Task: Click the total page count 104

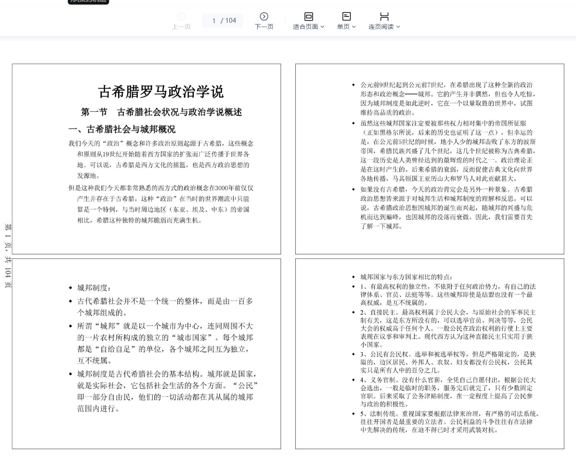Action: pos(230,21)
